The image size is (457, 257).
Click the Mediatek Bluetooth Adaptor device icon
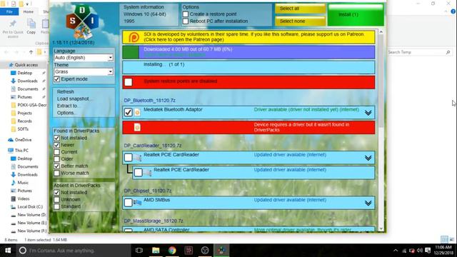click(137, 113)
